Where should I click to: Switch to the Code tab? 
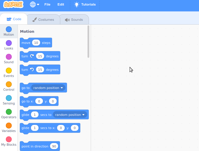(x=14, y=19)
